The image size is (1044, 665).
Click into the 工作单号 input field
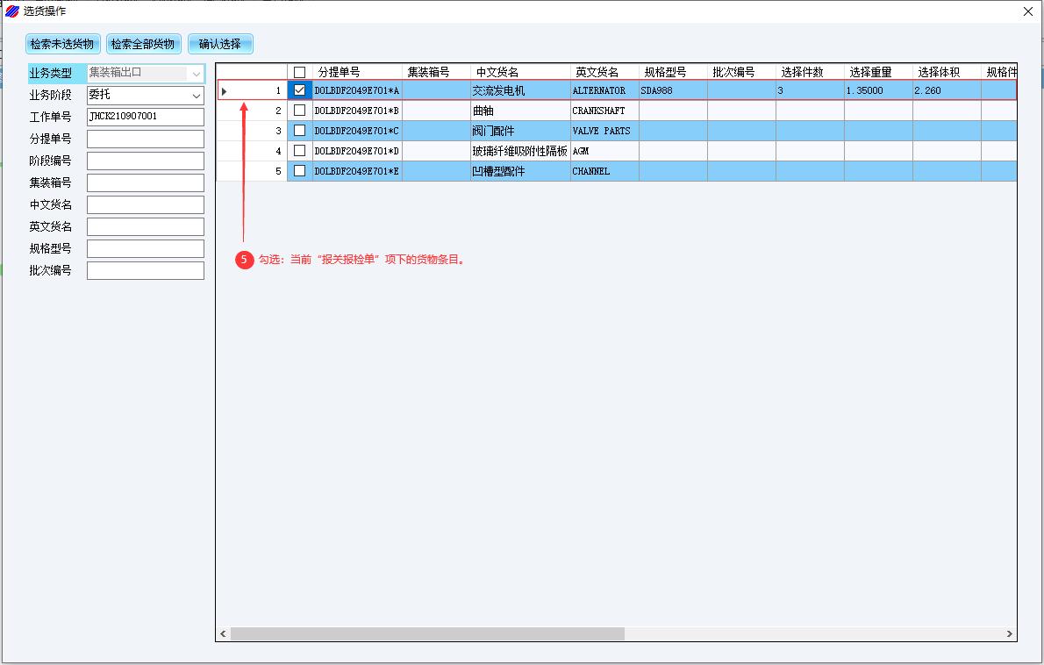coord(145,117)
